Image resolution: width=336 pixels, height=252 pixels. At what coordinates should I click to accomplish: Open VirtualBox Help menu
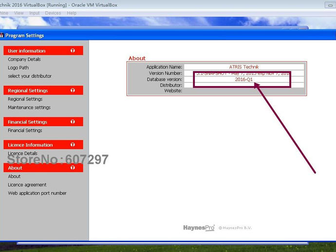(x=72, y=13)
